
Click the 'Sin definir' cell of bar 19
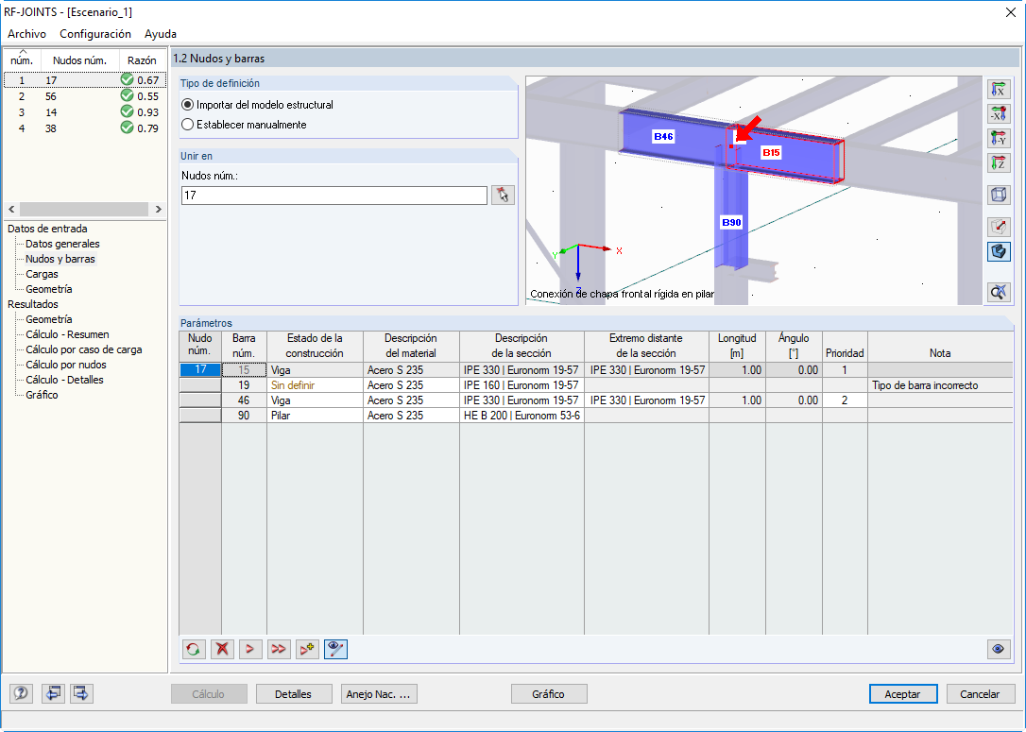point(315,385)
